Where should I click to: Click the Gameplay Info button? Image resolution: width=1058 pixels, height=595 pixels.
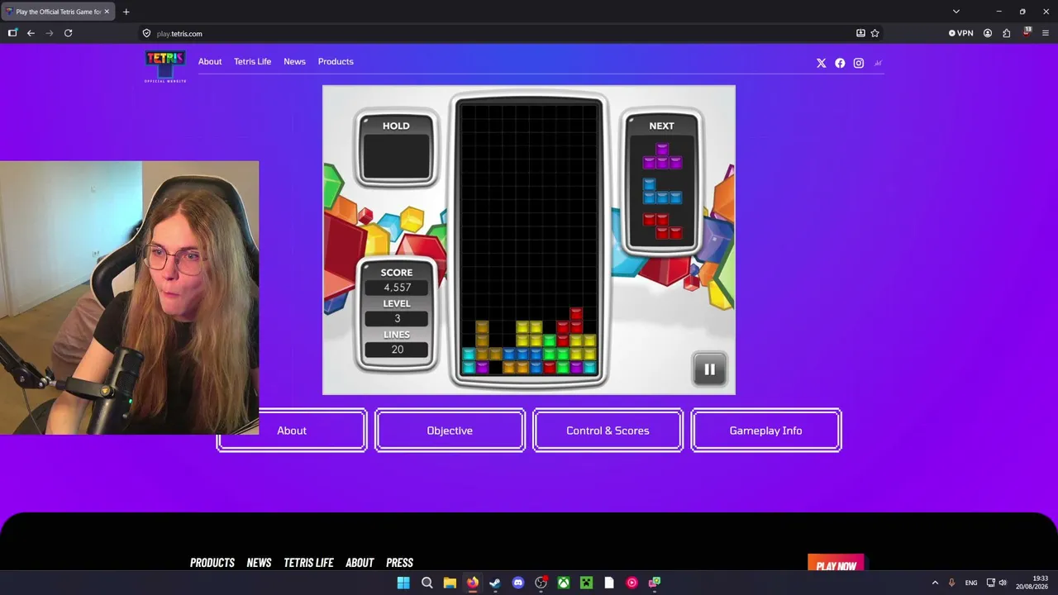click(766, 431)
